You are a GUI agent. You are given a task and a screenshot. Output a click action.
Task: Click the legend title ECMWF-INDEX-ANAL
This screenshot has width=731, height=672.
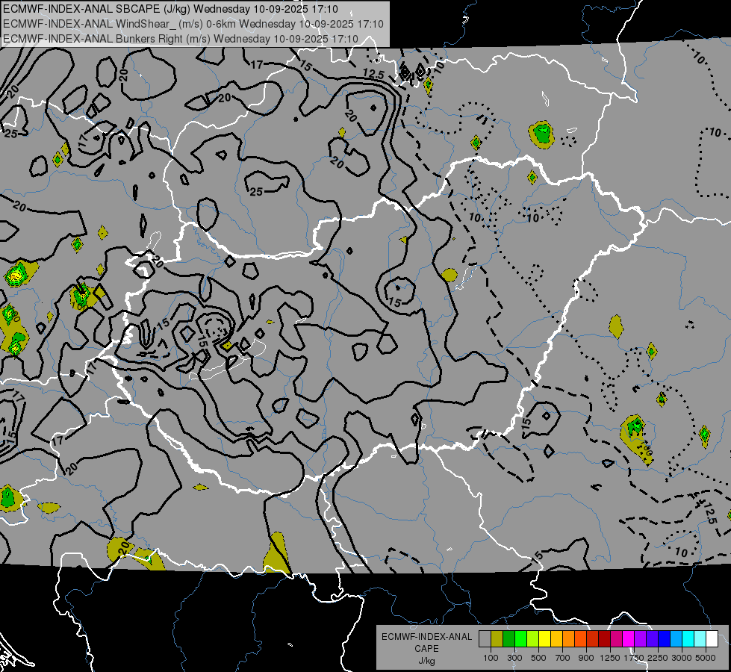(426, 637)
